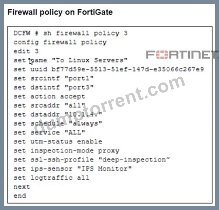Screen dimensions: 219x210
Task: Click the srcaddr "all" value
Action: pyautogui.click(x=75, y=105)
